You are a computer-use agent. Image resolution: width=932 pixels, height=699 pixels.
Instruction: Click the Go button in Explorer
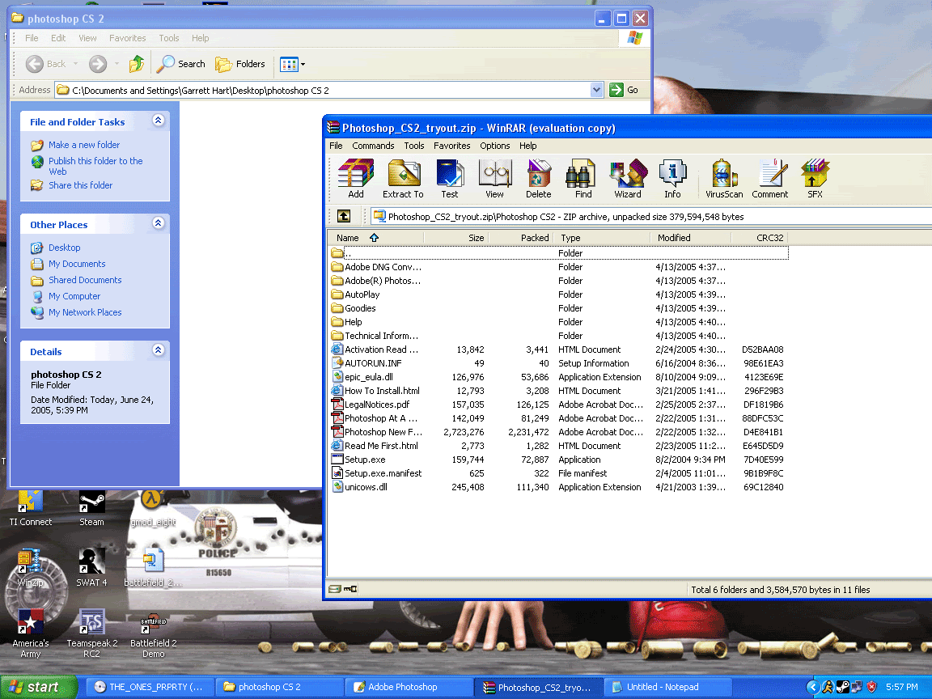tap(624, 90)
